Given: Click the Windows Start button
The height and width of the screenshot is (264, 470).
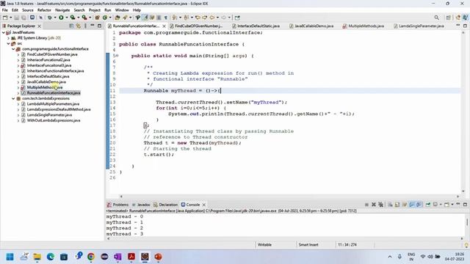Looking at the screenshot, I should click(x=10, y=257).
